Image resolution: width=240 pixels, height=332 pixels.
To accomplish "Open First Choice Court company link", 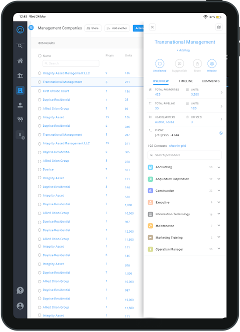I will tap(56, 91).
